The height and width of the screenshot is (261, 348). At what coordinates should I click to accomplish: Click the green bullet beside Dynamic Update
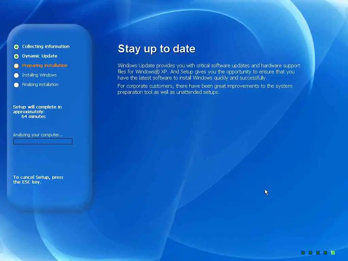coord(16,56)
